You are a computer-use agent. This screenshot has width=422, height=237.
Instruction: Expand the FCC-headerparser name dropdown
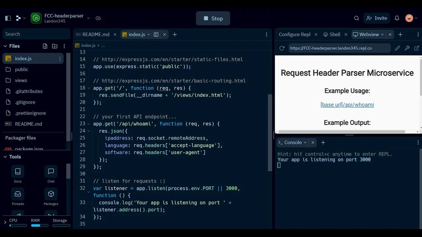[x=88, y=18]
